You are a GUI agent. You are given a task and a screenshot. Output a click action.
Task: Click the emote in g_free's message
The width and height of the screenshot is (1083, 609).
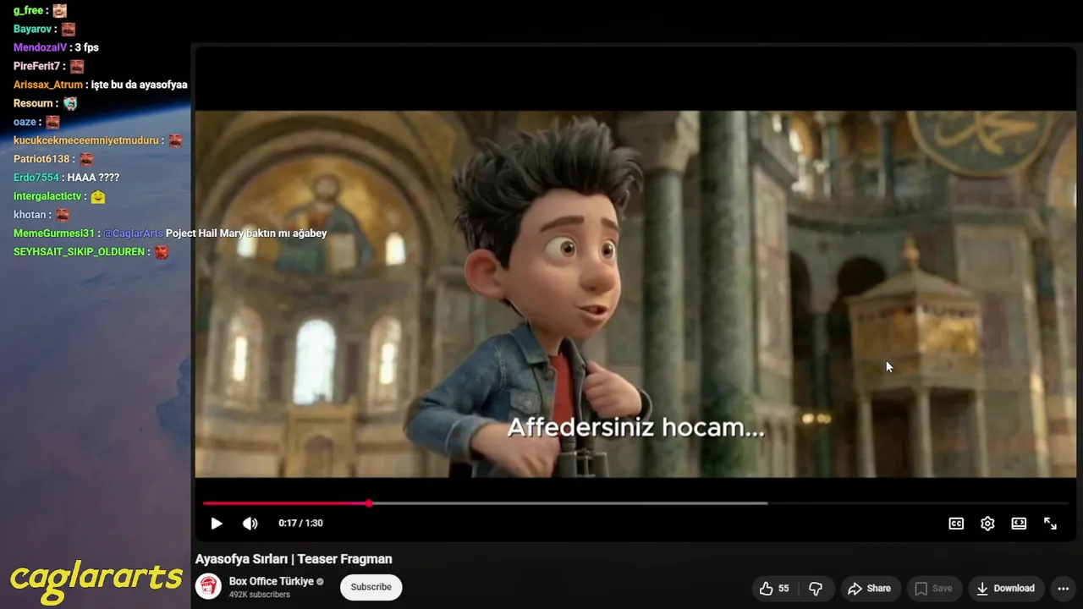tap(59, 11)
